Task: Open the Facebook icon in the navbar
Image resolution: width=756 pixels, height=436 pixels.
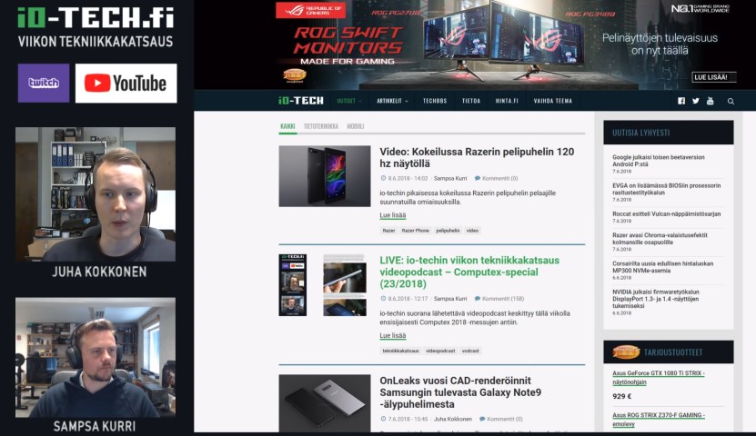Action: pos(681,101)
